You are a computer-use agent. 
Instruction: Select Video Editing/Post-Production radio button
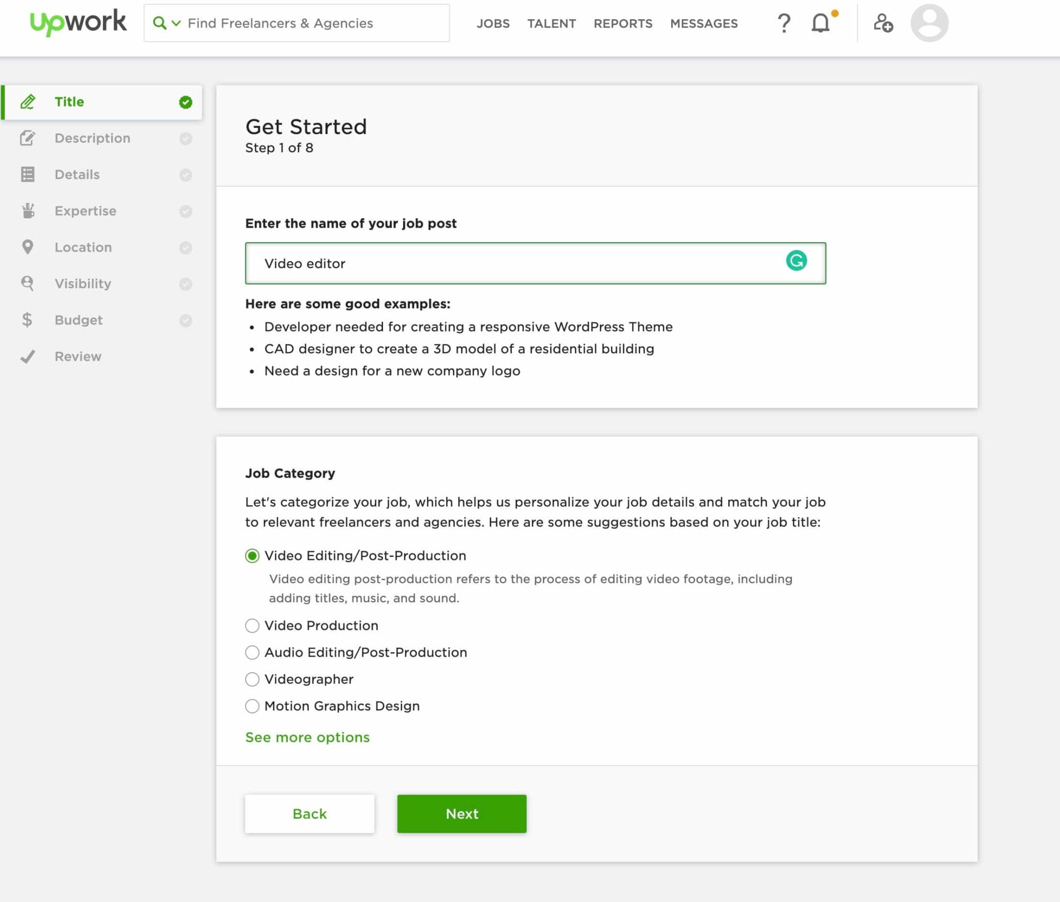[252, 556]
